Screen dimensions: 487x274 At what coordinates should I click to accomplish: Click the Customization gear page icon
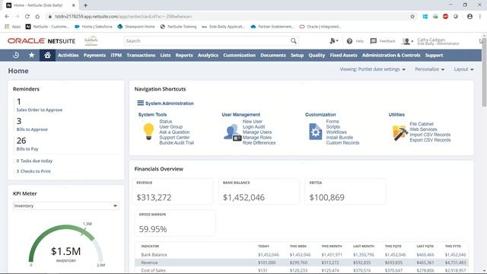click(x=316, y=132)
